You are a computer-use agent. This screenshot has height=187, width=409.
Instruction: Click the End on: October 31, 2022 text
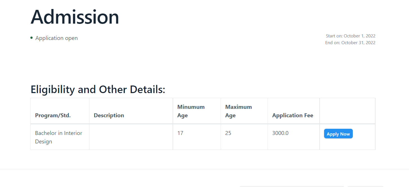pyautogui.click(x=350, y=42)
